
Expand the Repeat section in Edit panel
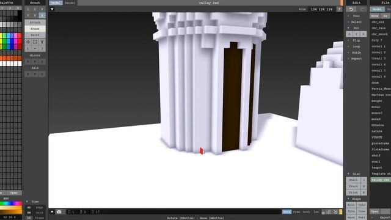coord(356,59)
